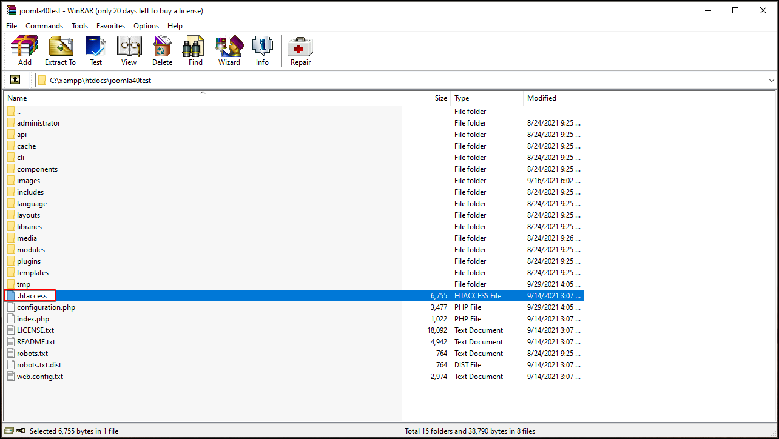Image resolution: width=779 pixels, height=439 pixels.
Task: Click the configuration.php file icon
Action: coord(11,307)
